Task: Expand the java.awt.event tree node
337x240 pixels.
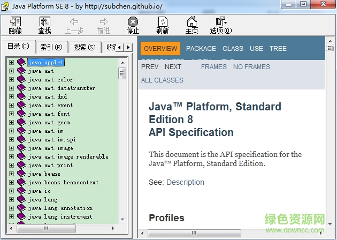Action: [11, 106]
